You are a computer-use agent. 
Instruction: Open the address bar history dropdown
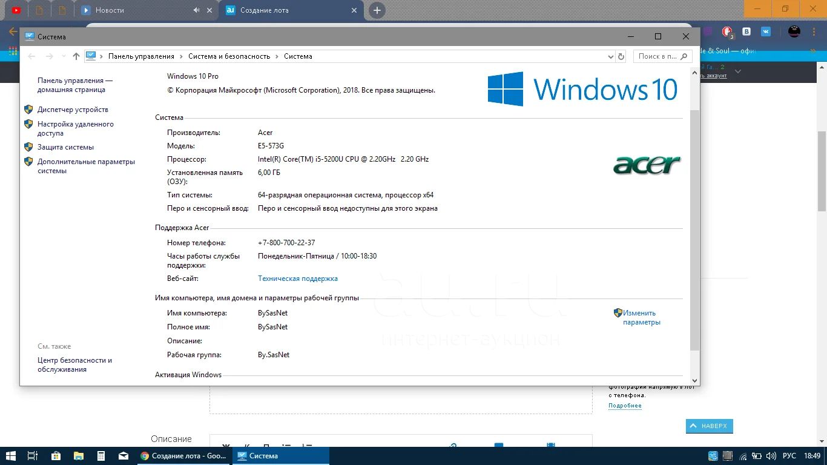coord(610,56)
